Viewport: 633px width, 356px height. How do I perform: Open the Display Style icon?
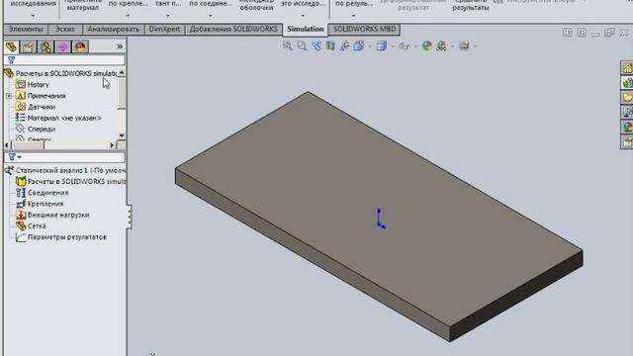(381, 46)
